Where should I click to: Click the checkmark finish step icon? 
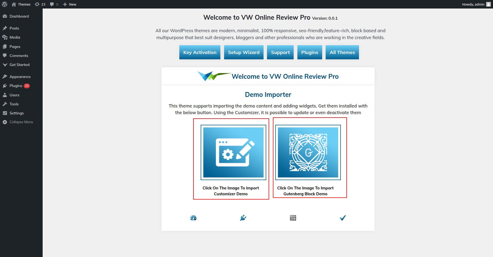343,218
